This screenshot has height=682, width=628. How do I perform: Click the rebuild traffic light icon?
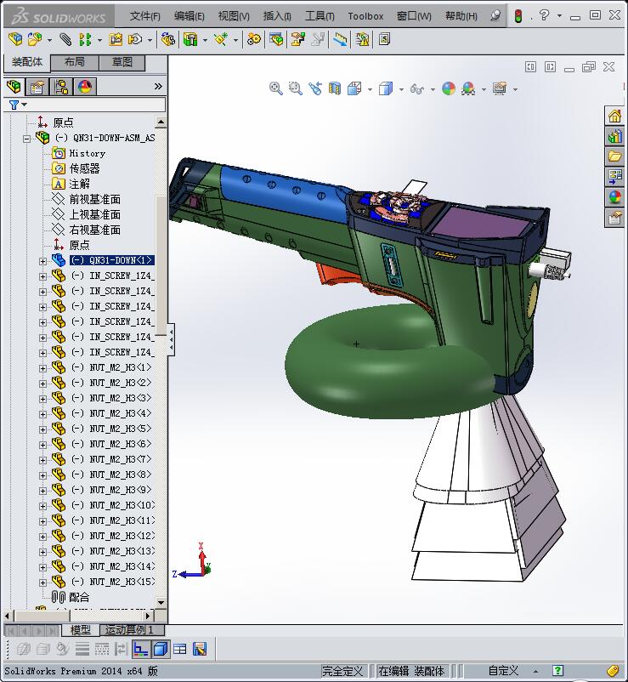(x=518, y=16)
